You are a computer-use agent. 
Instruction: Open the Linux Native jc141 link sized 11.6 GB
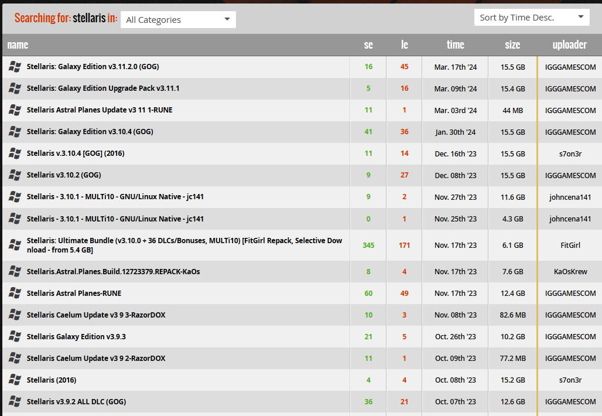(115, 197)
